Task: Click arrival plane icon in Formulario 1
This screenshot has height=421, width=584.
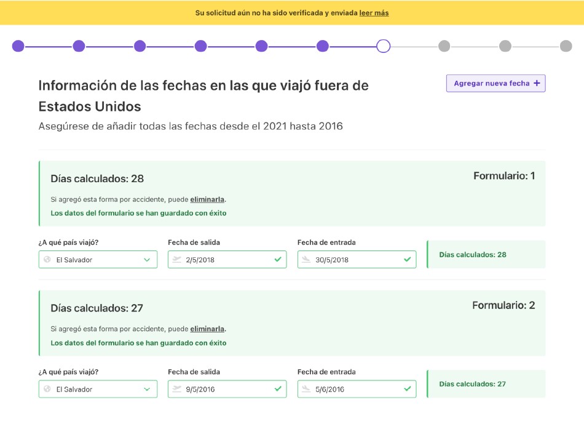Action: click(306, 260)
